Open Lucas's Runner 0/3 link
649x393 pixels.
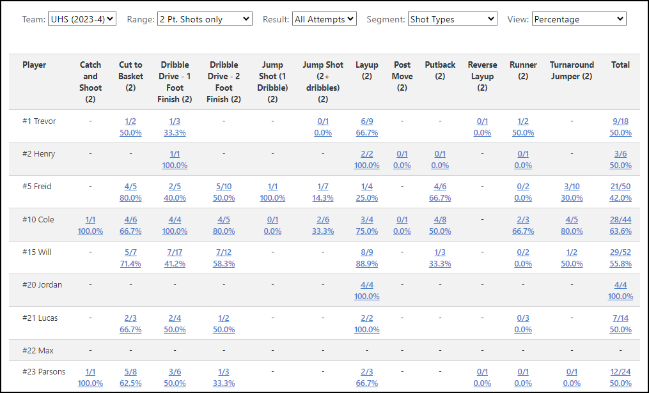[x=522, y=318]
